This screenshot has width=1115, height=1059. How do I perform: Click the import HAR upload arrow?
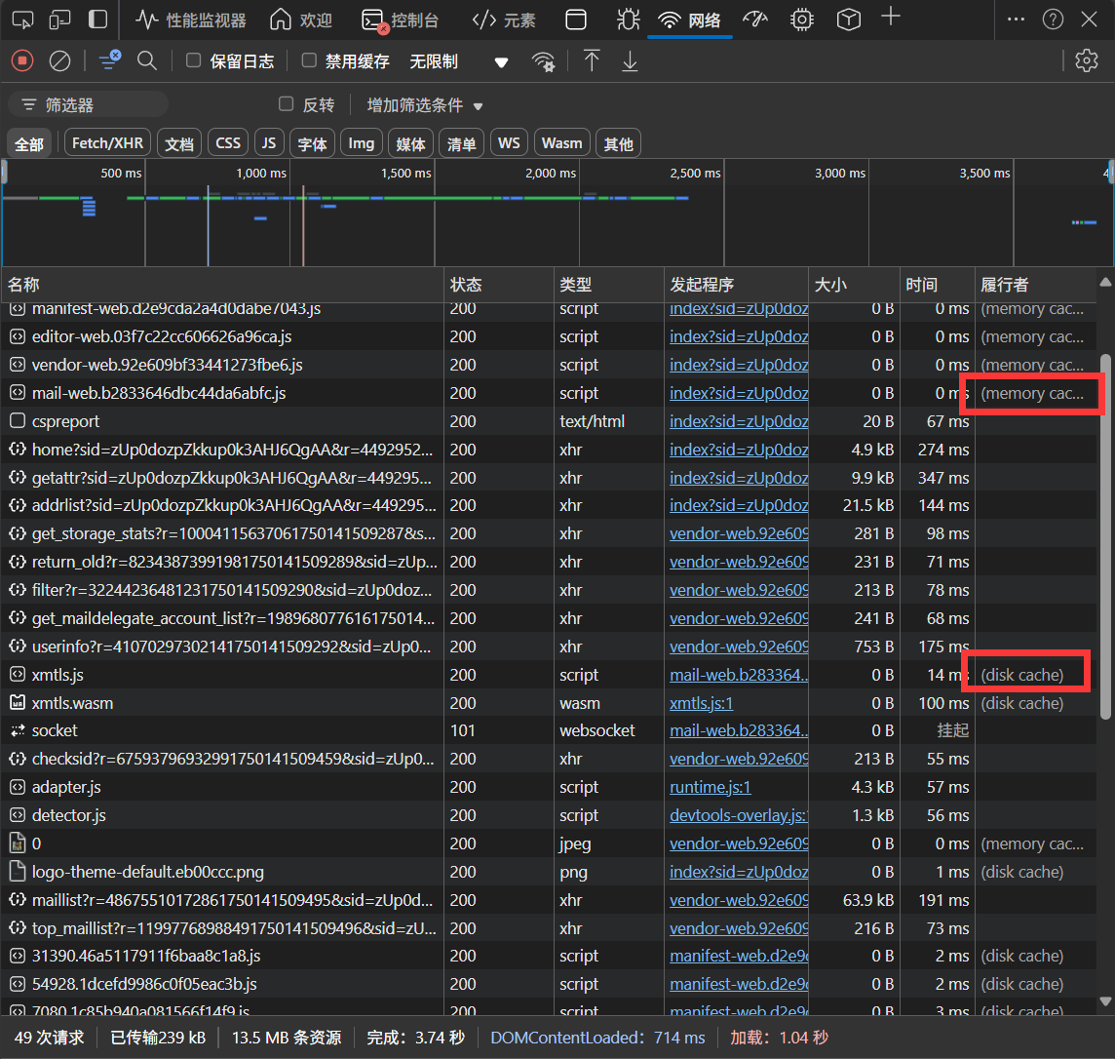592,61
